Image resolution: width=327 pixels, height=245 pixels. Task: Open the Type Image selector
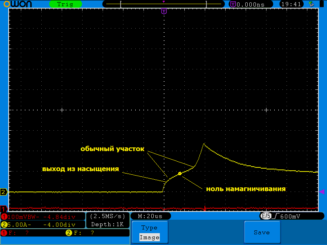(x=149, y=232)
